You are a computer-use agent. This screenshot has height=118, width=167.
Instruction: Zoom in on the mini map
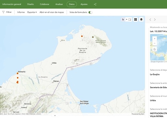pos(155,39)
